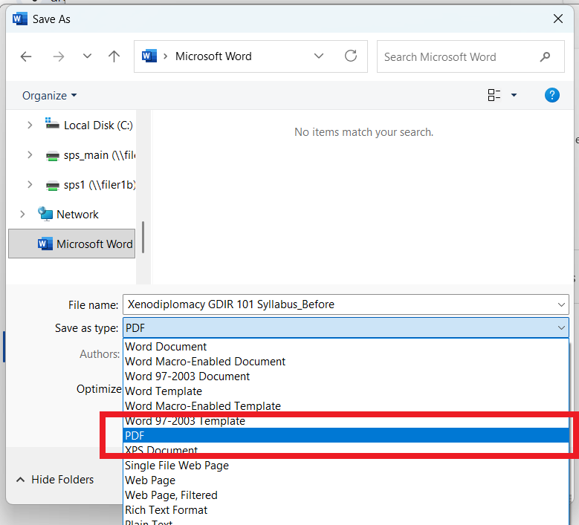The image size is (579, 525).
Task: Open the blue Help button
Action: click(x=551, y=95)
